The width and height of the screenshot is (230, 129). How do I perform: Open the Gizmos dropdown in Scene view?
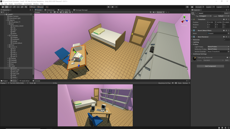coord(160,12)
